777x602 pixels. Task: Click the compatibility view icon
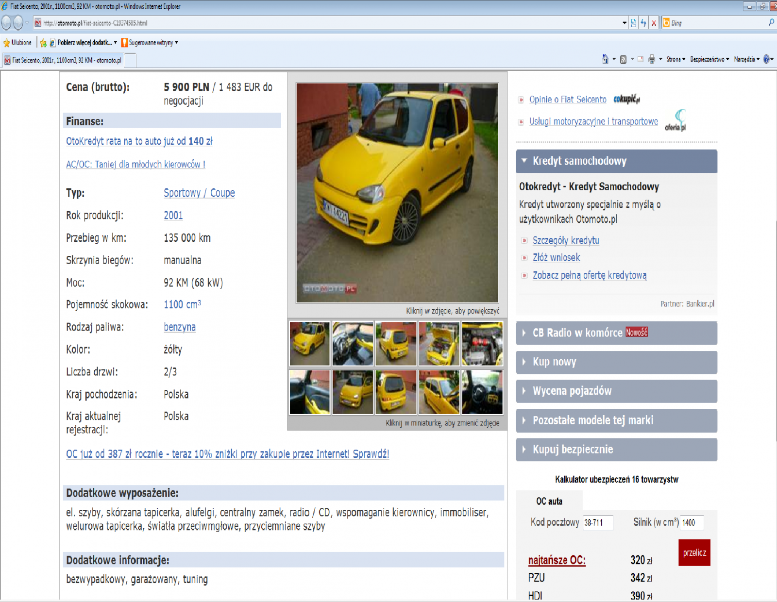point(634,23)
